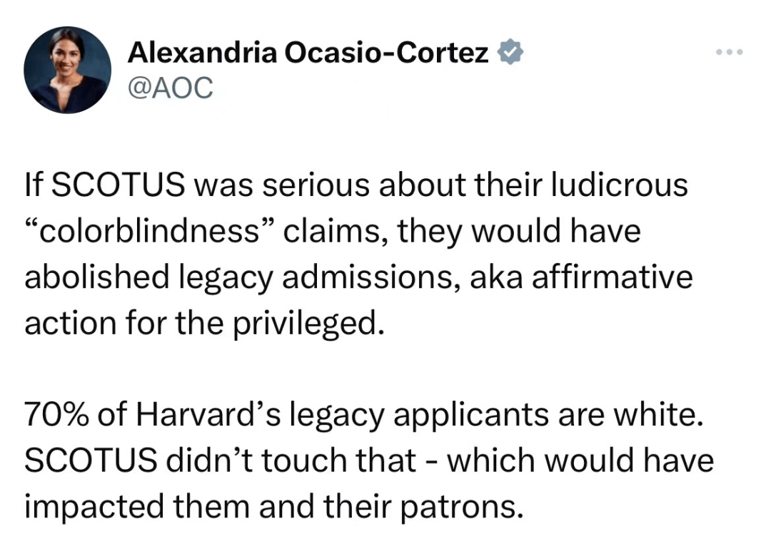Viewport: 771px width, 546px height.
Task: Select the word "colorblindness" in the tweet
Action: (149, 231)
